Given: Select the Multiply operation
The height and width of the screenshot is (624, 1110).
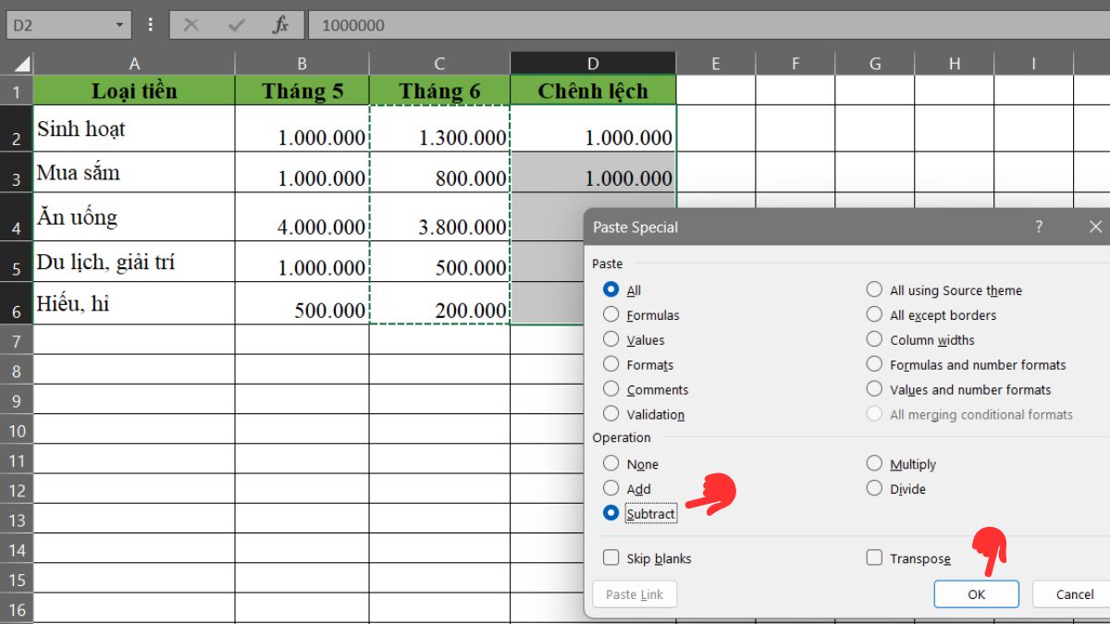Looking at the screenshot, I should pyautogui.click(x=874, y=463).
